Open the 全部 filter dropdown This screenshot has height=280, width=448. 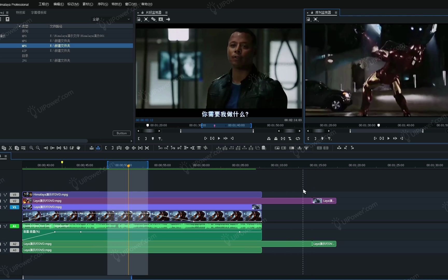pos(111,19)
